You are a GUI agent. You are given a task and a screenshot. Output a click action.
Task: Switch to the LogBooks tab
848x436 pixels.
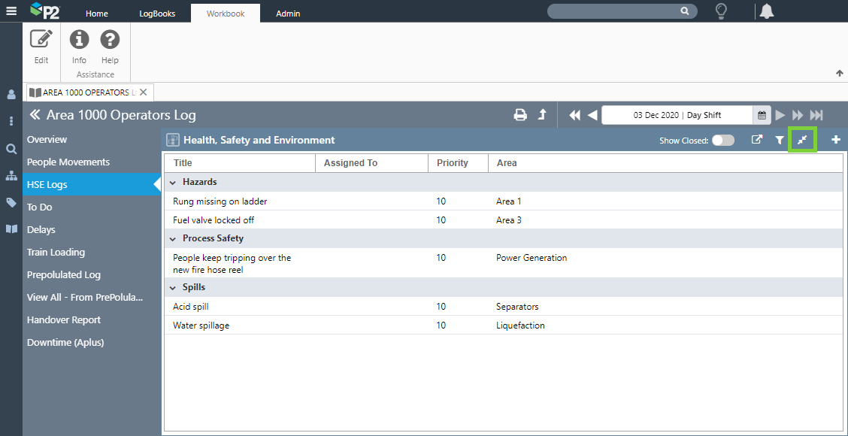point(157,14)
